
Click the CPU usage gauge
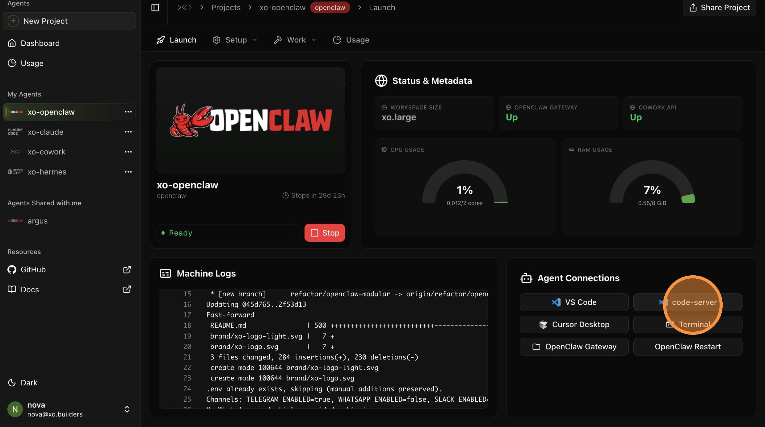click(464, 182)
